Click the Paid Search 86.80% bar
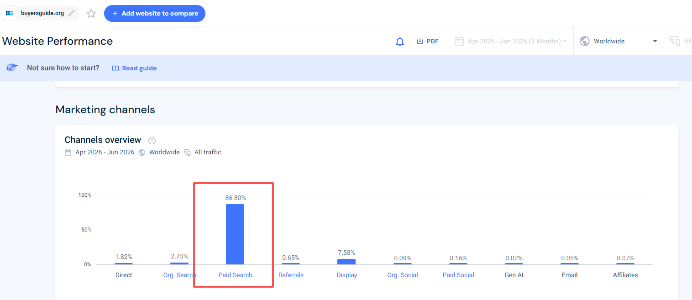Screen dimensions: 692x300 click(x=235, y=234)
